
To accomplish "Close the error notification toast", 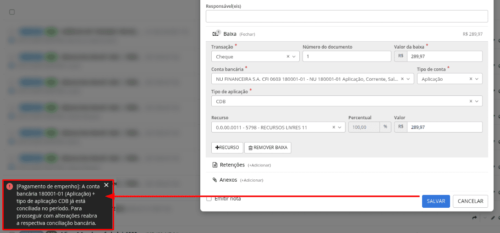I will (x=106, y=185).
